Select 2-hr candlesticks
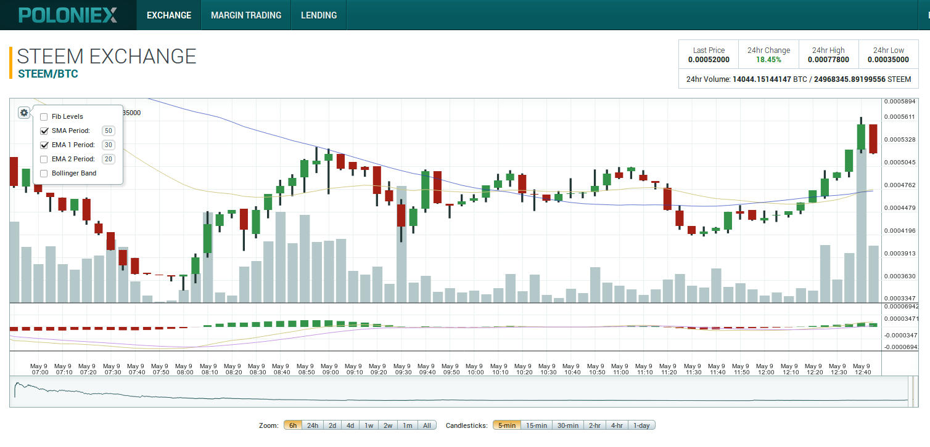 595,425
